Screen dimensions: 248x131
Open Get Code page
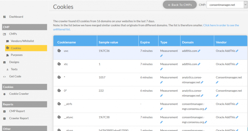tap(15, 76)
